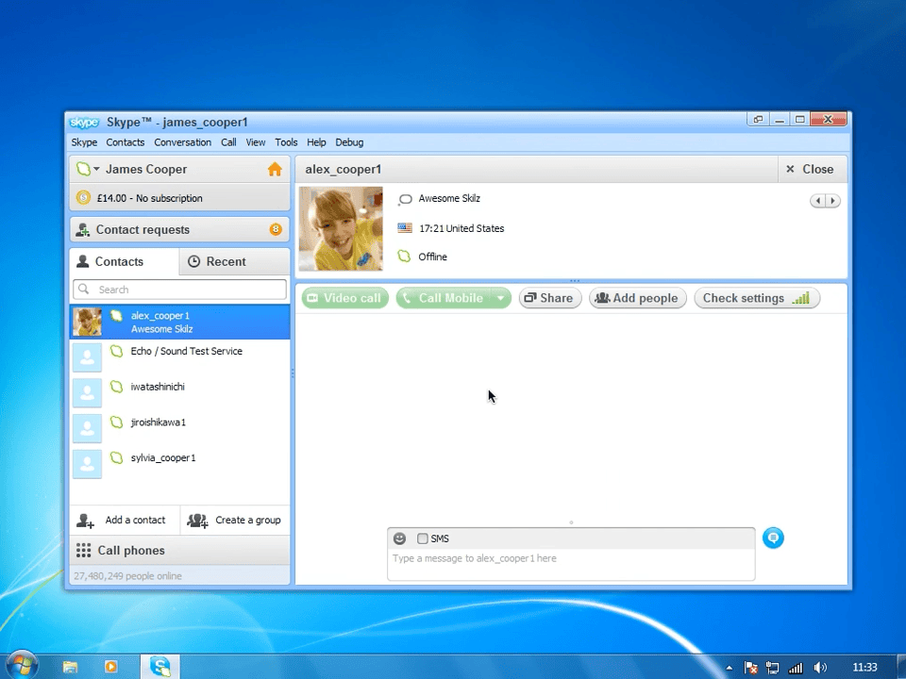Select alex_cooper1 in the contact list

click(x=179, y=323)
